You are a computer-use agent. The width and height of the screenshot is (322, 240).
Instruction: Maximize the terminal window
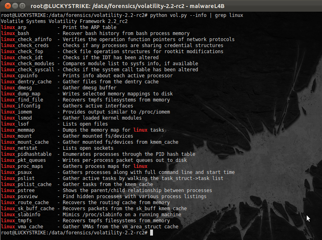click(23, 6)
